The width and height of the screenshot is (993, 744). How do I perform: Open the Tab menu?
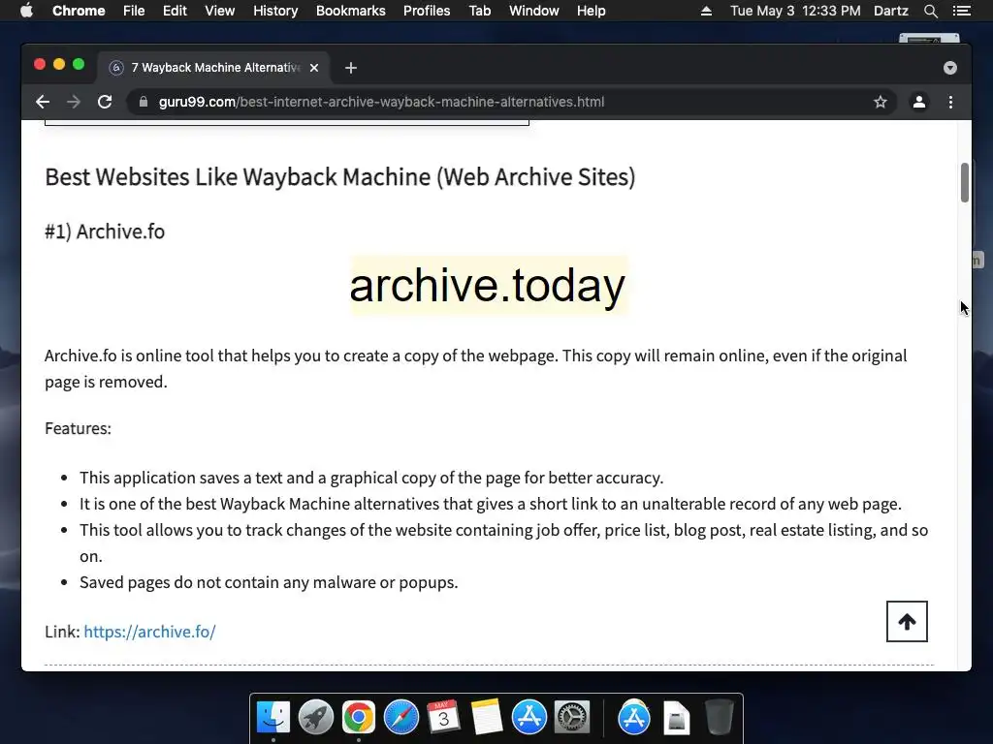(x=479, y=11)
